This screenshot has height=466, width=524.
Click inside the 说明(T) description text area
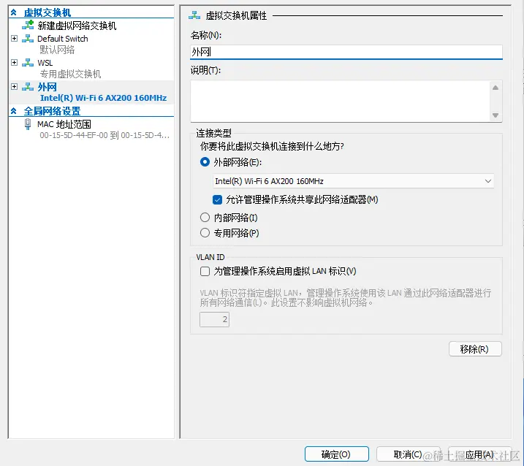pos(341,102)
